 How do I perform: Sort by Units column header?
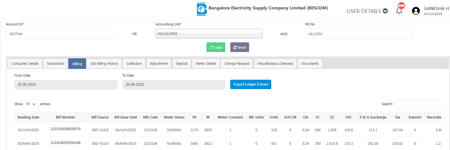point(274,117)
